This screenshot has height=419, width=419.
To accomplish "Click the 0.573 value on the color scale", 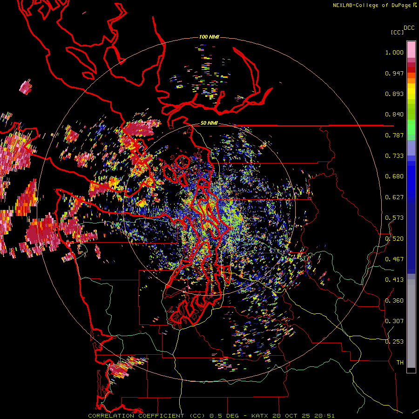I will click(394, 218).
